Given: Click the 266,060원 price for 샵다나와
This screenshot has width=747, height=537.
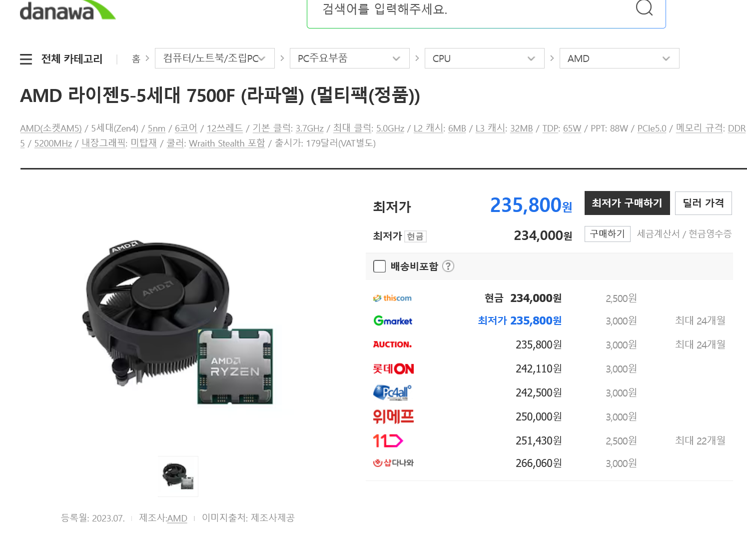Looking at the screenshot, I should click(x=539, y=463).
